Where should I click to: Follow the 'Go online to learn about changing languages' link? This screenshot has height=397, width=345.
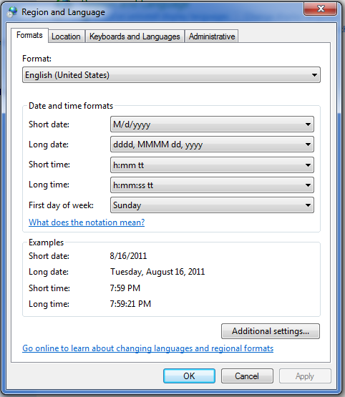click(x=148, y=348)
